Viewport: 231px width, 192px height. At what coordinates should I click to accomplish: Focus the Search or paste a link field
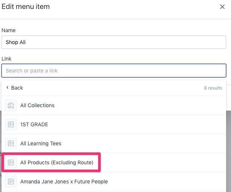[x=114, y=71]
